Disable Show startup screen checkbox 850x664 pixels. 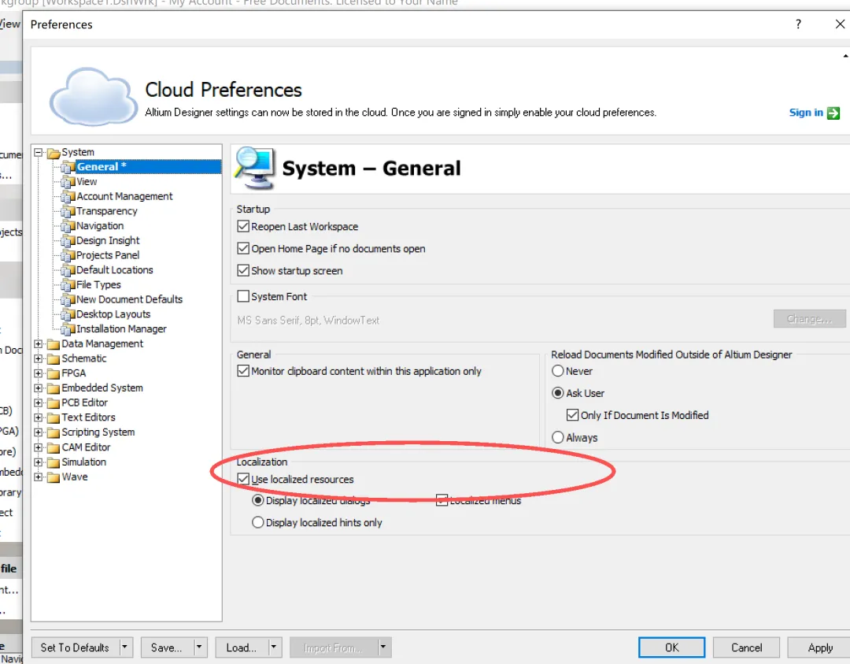click(243, 270)
